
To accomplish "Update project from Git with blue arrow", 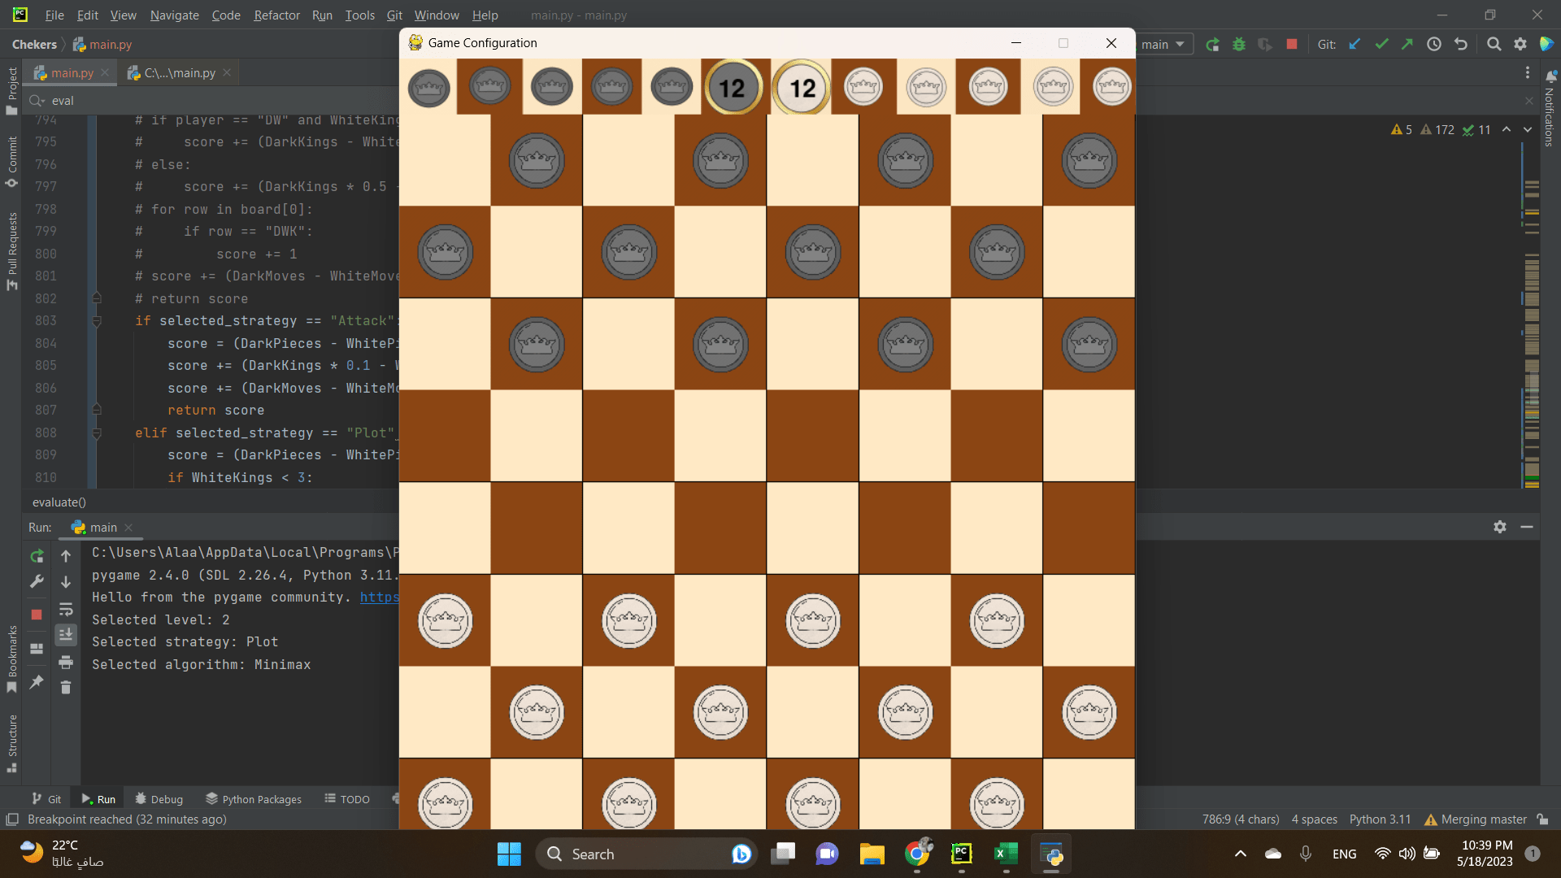I will pyautogui.click(x=1354, y=45).
